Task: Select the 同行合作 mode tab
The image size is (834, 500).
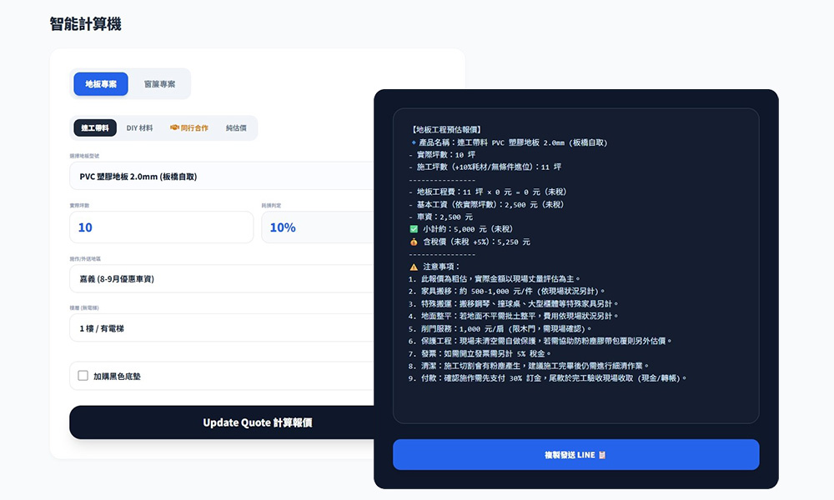Action: [x=189, y=128]
